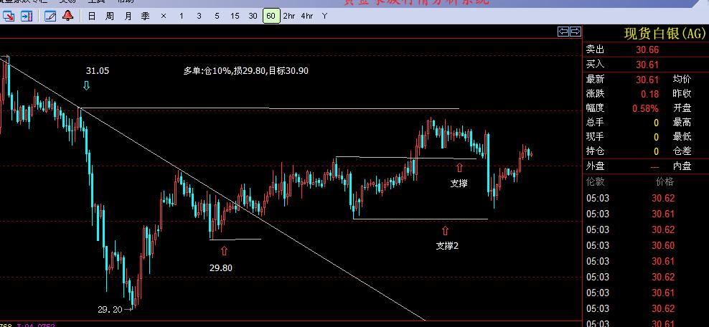Viewport: 709px width, 327px height.
Task: Click the tick price 30.60
Action: click(x=663, y=246)
